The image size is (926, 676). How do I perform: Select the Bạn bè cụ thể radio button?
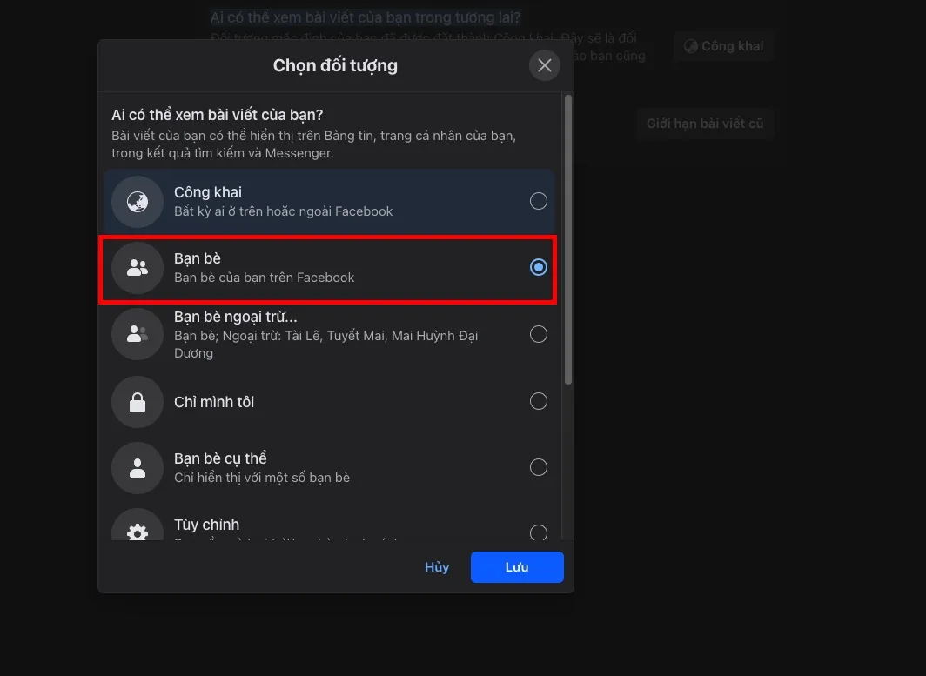pos(539,467)
